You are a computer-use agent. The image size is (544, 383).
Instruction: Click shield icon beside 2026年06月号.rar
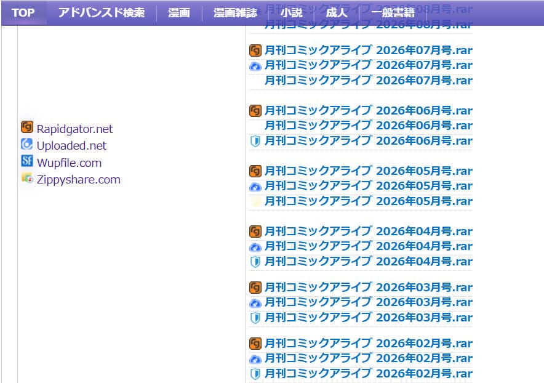pos(255,141)
